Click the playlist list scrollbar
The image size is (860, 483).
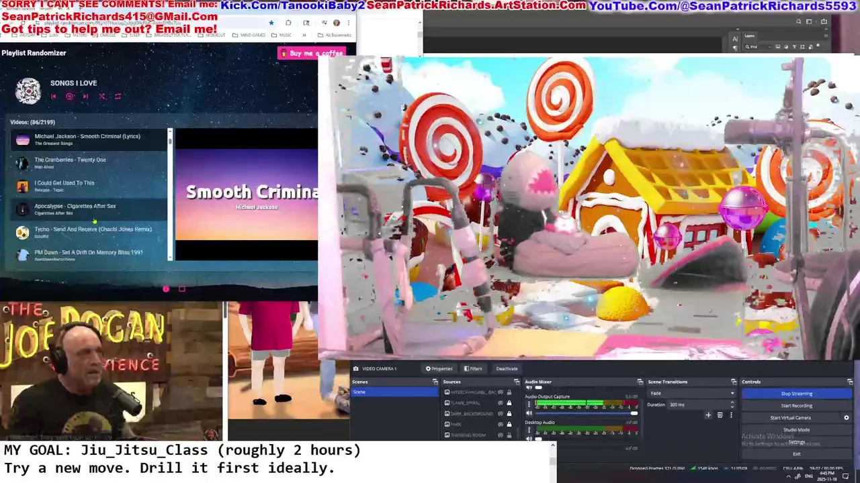click(x=170, y=195)
